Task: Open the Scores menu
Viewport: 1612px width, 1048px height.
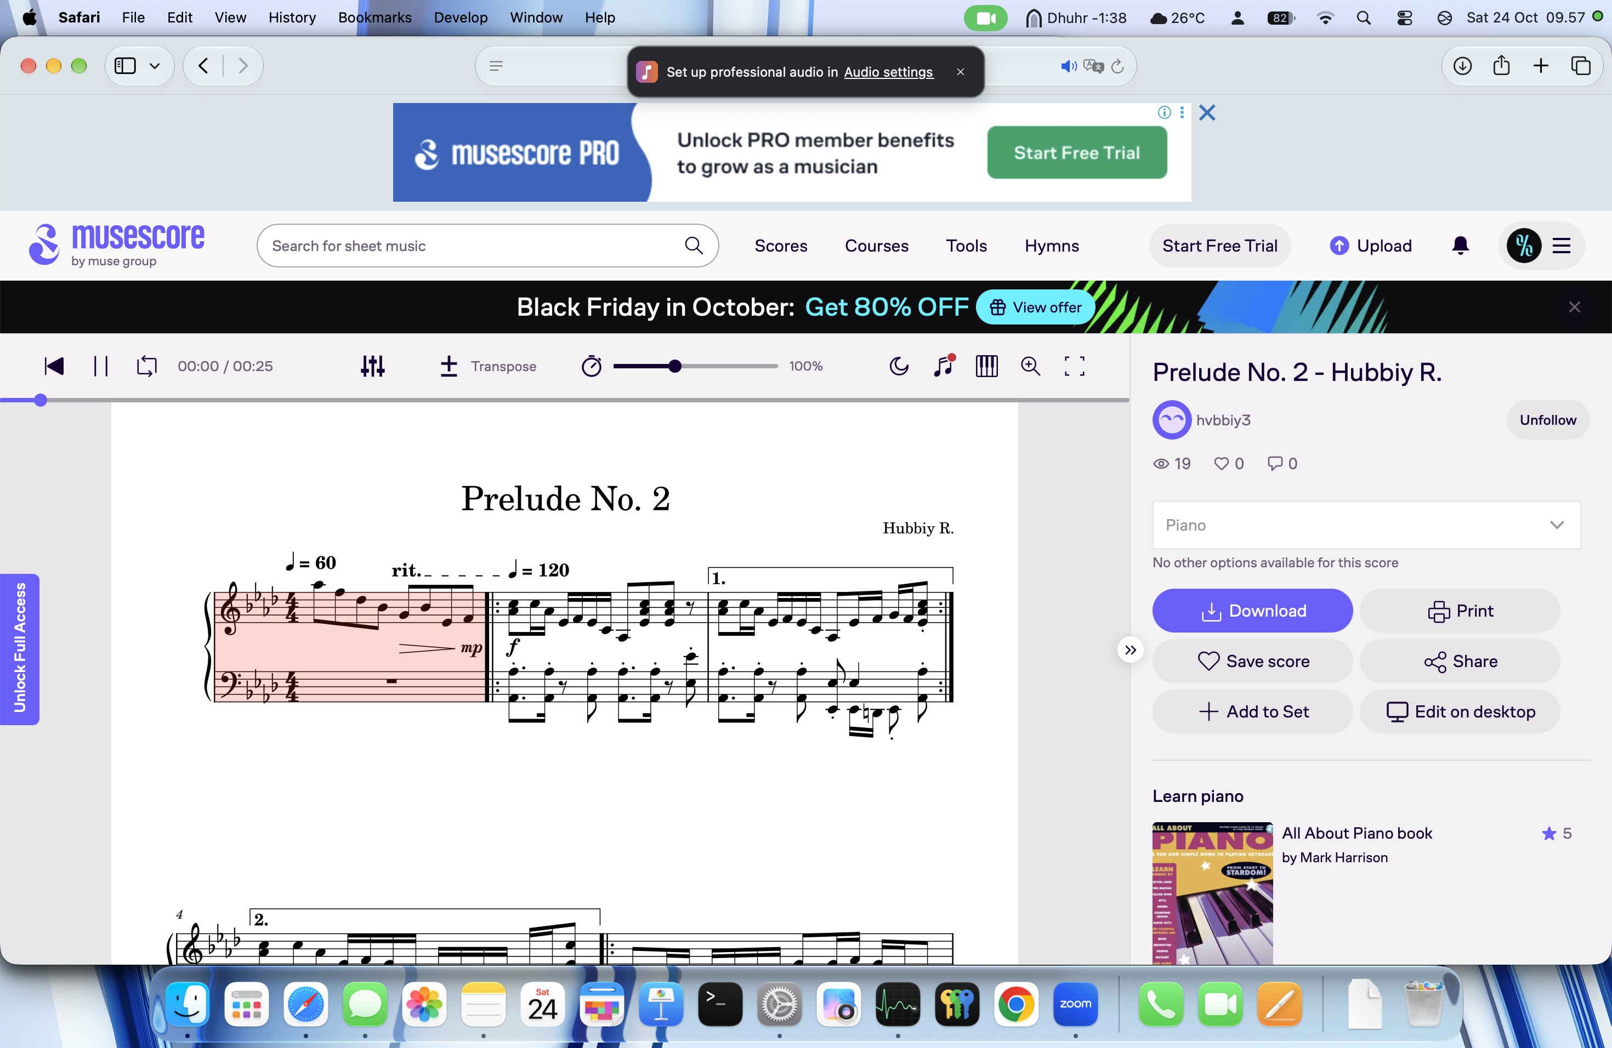Action: [x=780, y=246]
